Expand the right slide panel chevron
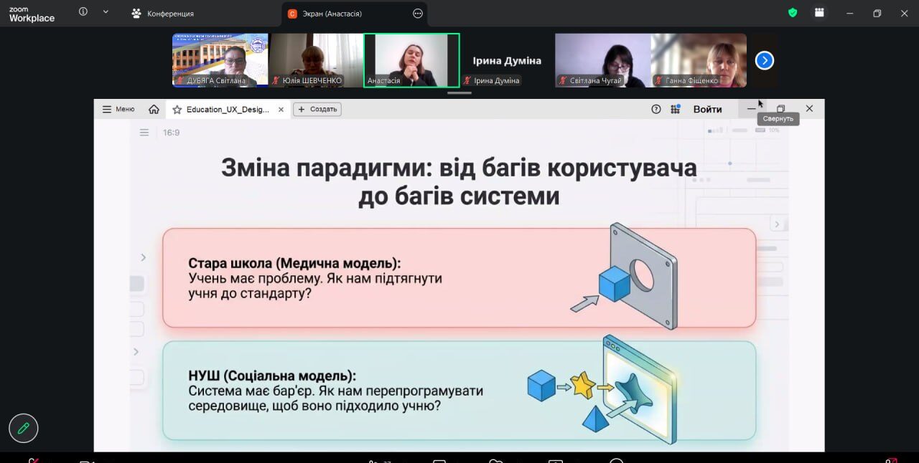The image size is (919, 463). pyautogui.click(x=776, y=225)
